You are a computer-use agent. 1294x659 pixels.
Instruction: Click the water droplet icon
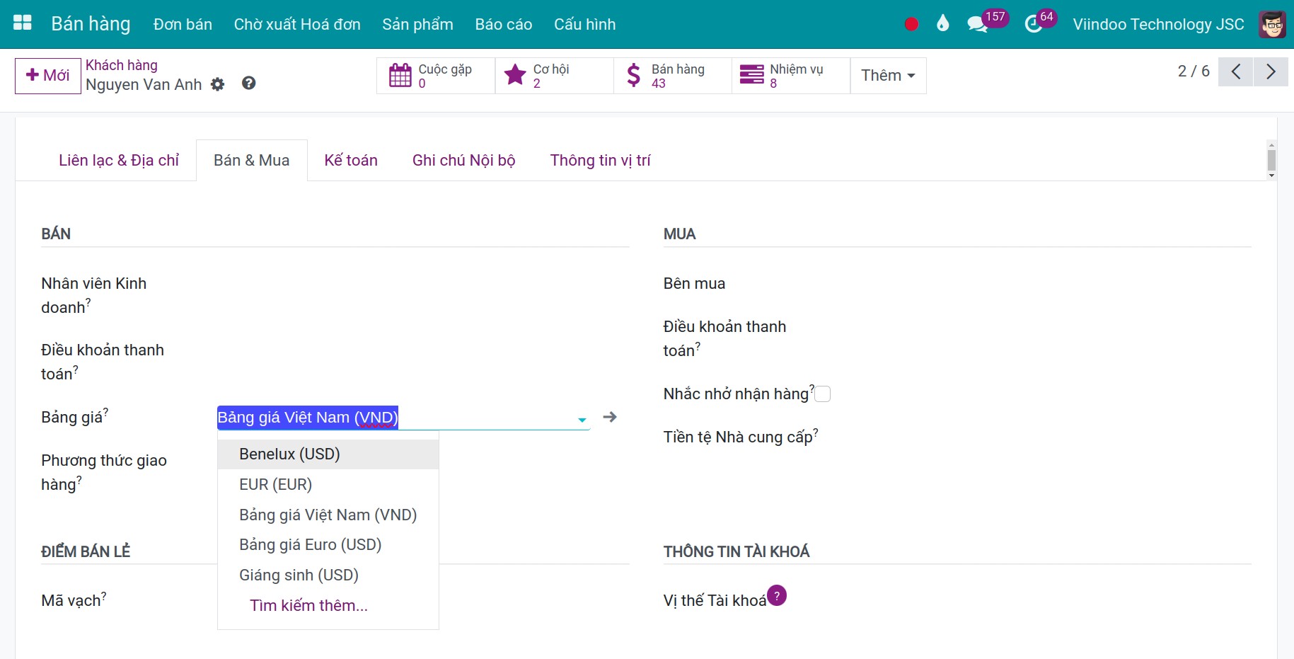pyautogui.click(x=942, y=24)
